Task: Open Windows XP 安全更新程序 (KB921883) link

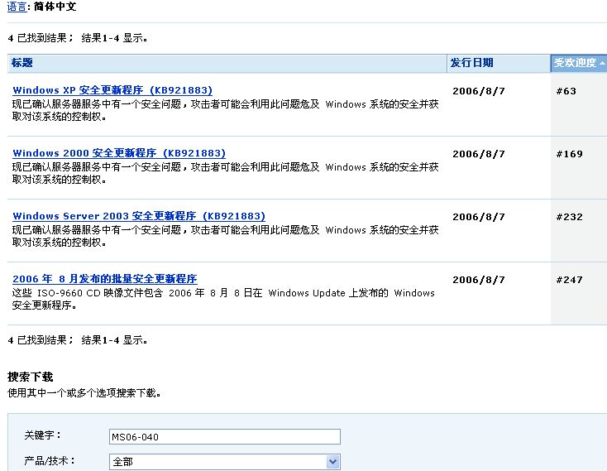Action: pos(112,90)
